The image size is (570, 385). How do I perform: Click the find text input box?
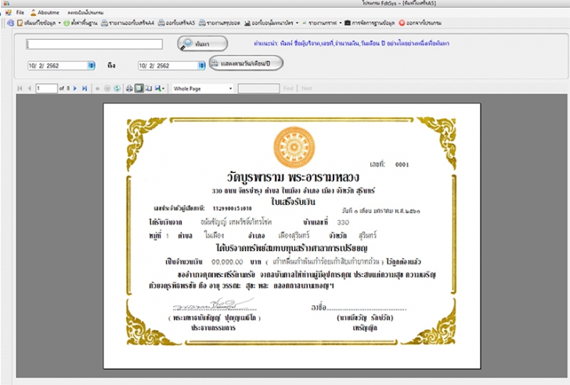[258, 88]
